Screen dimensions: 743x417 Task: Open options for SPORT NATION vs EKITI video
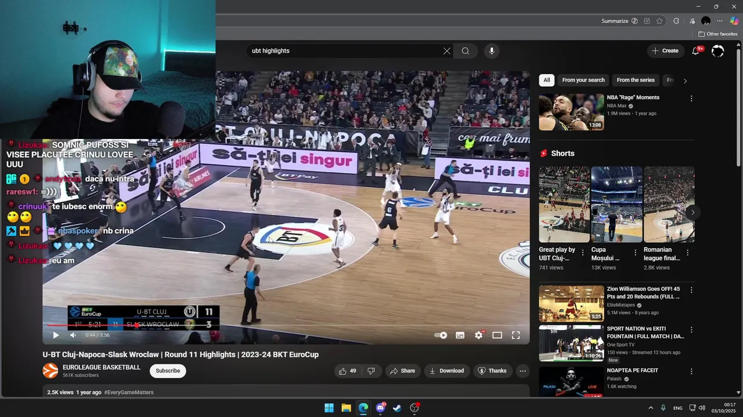[x=691, y=330]
